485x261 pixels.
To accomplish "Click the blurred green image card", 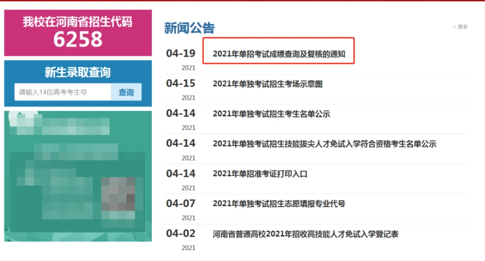I will coord(78,176).
